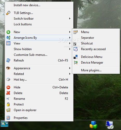The width and height of the screenshot is (121, 130).
Task: Expand the Show hidden submenu arrow
Action: click(70, 49)
